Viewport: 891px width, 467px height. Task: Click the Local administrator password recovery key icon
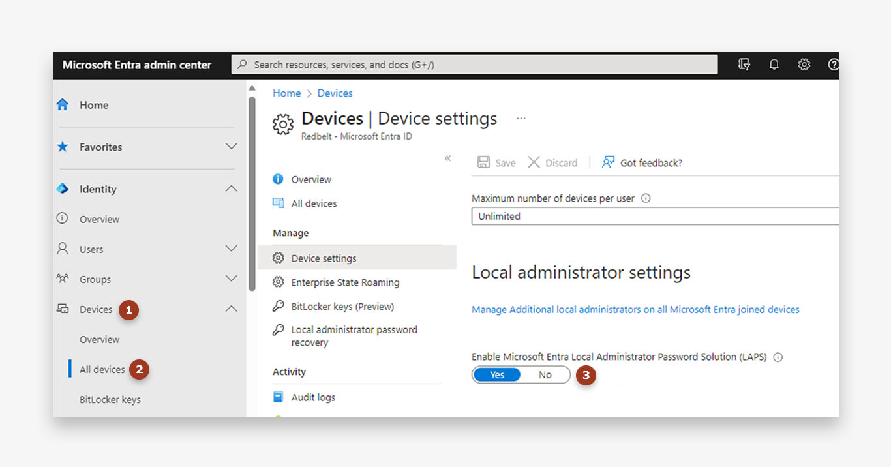(x=279, y=329)
